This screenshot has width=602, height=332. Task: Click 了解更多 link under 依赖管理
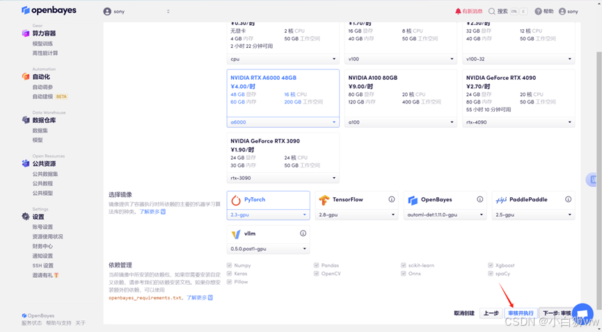[200, 297]
